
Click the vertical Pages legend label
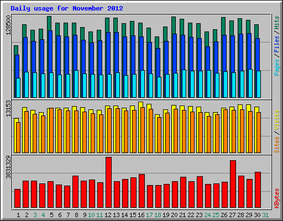tap(277, 67)
